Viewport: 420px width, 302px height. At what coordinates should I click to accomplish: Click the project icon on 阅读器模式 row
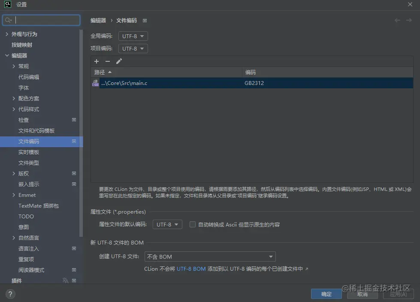click(x=74, y=270)
